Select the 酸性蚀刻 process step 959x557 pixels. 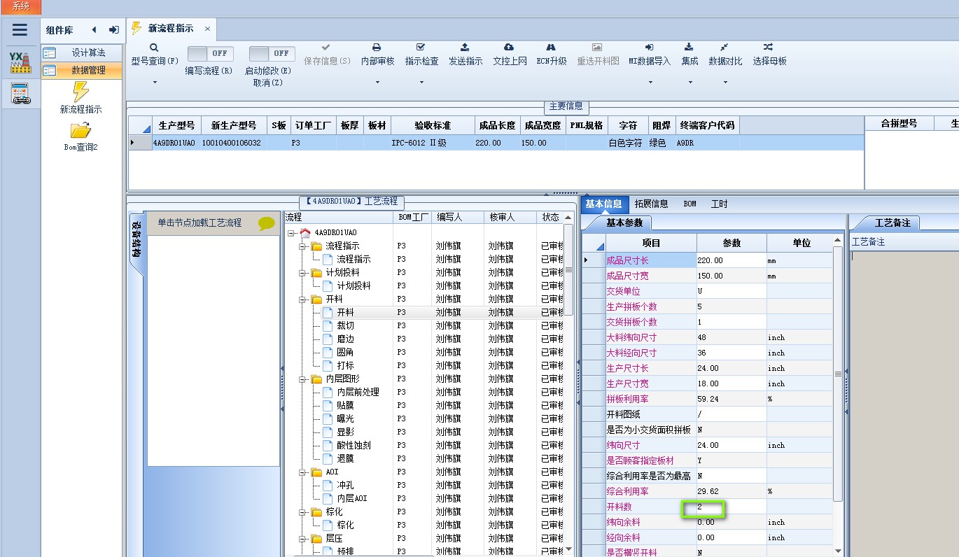353,445
